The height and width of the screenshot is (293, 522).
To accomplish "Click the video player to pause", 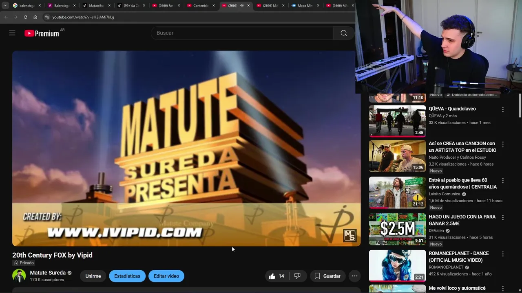I will (186, 148).
